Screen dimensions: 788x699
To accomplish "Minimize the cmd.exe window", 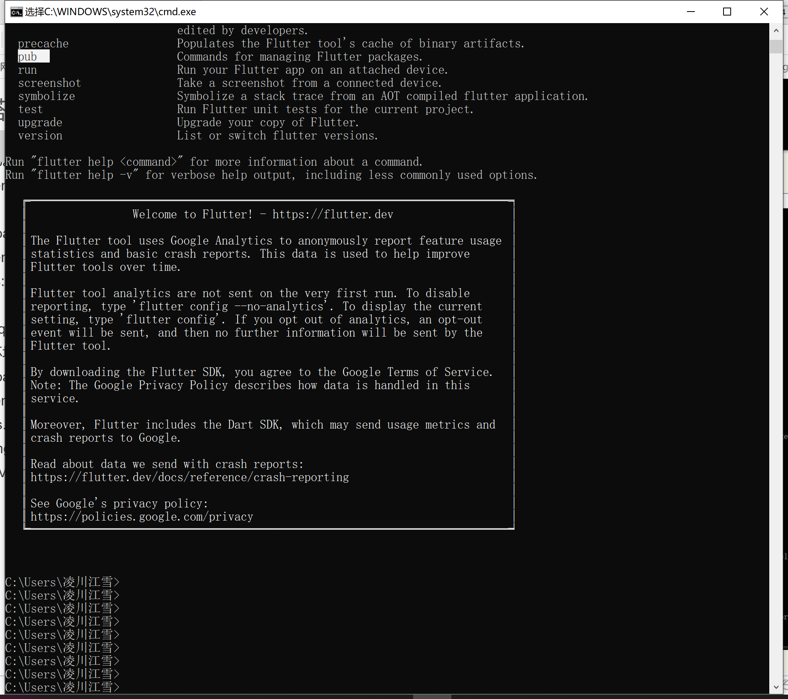I will [x=691, y=12].
